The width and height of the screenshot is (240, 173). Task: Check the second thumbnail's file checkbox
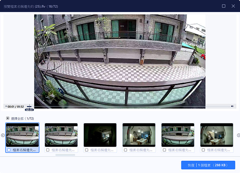tap(48, 150)
